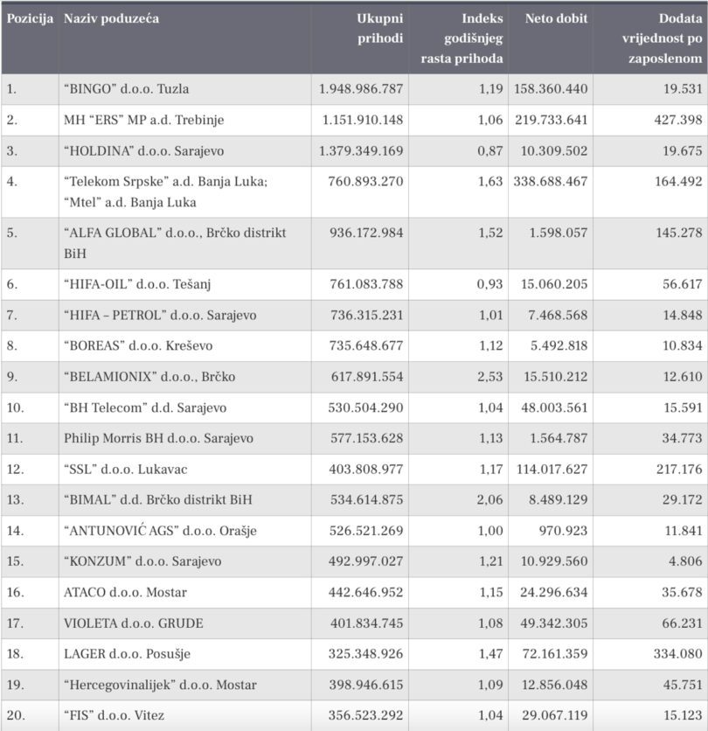The height and width of the screenshot is (731, 708).
Task: Select "ALFA GLOBAL" total revenue 936.172.984
Action: tap(362, 233)
